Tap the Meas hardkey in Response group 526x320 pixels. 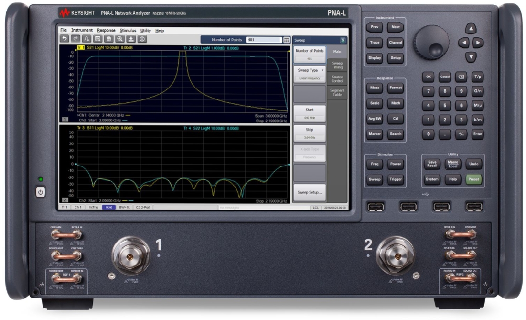click(375, 88)
